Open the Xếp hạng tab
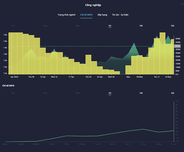This screenshot has width=184, height=152. [x=102, y=15]
